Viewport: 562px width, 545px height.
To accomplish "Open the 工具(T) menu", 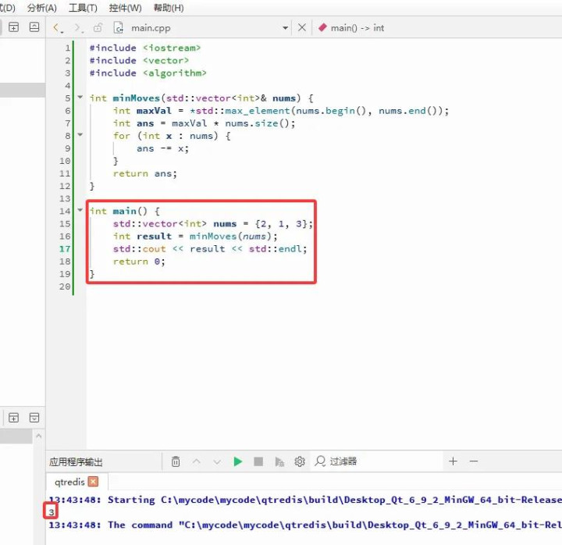I will (x=83, y=8).
